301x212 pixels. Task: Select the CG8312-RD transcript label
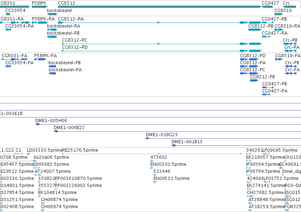75,47
